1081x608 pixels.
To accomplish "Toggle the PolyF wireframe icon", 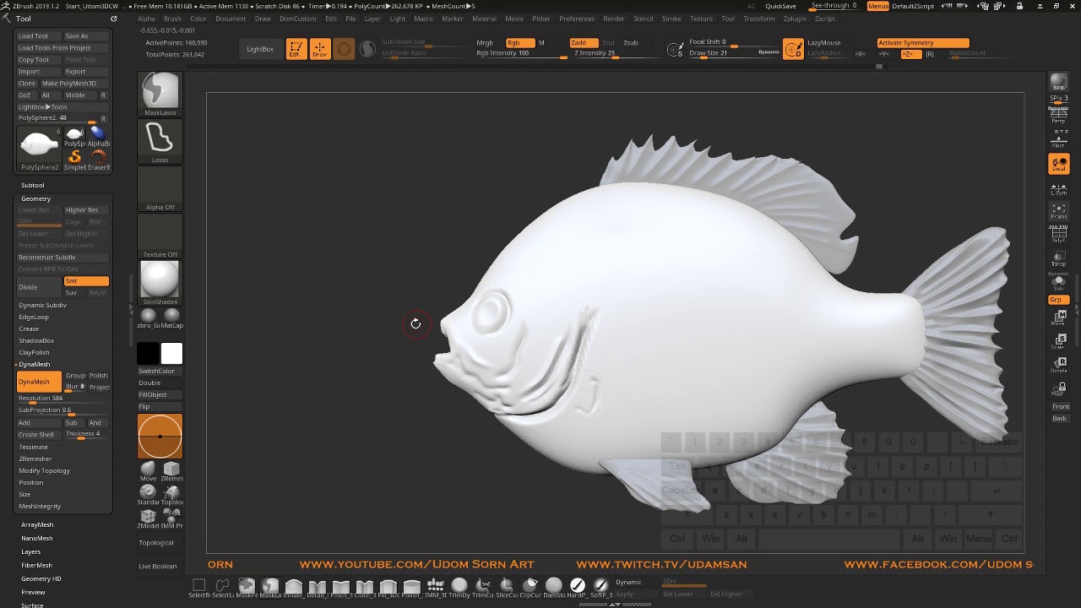I will (1058, 235).
